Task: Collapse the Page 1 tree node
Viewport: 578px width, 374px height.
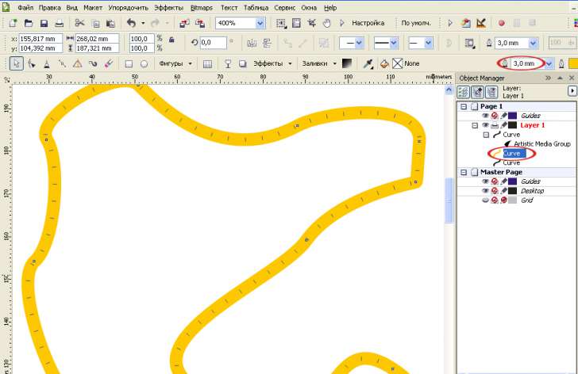Action: point(464,106)
